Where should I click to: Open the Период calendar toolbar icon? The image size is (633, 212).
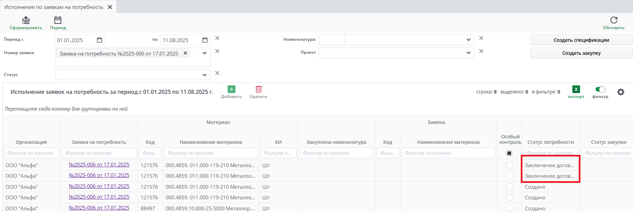point(58,21)
